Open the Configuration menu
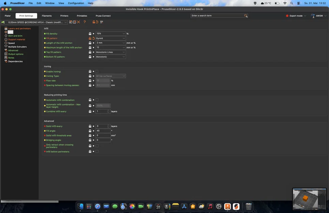 pyautogui.click(x=76, y=3)
